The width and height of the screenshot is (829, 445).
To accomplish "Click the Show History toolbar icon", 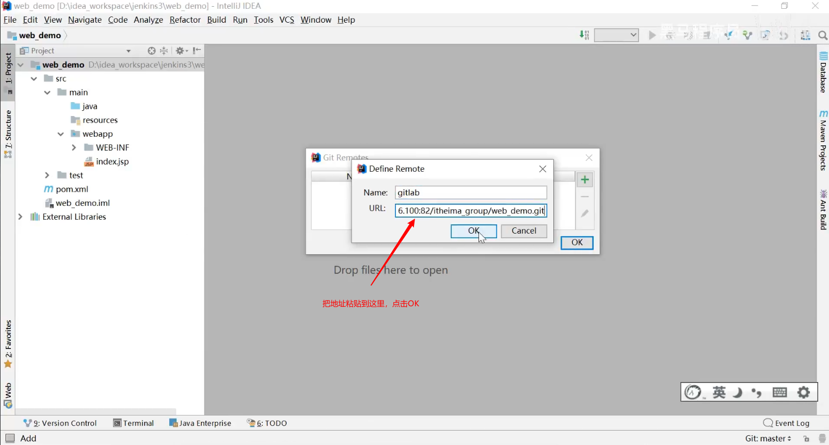I will 766,35.
